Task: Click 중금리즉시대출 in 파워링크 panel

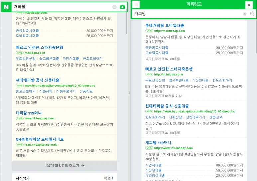Action: [x=157, y=48]
